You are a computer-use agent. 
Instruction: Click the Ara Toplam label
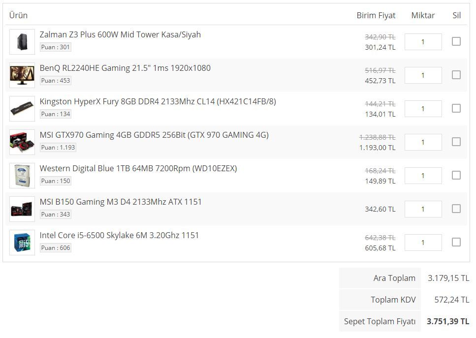pyautogui.click(x=394, y=278)
